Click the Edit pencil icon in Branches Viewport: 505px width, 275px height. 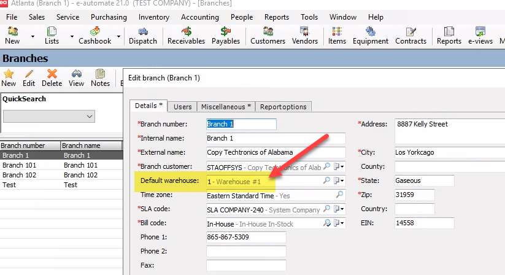(x=29, y=78)
